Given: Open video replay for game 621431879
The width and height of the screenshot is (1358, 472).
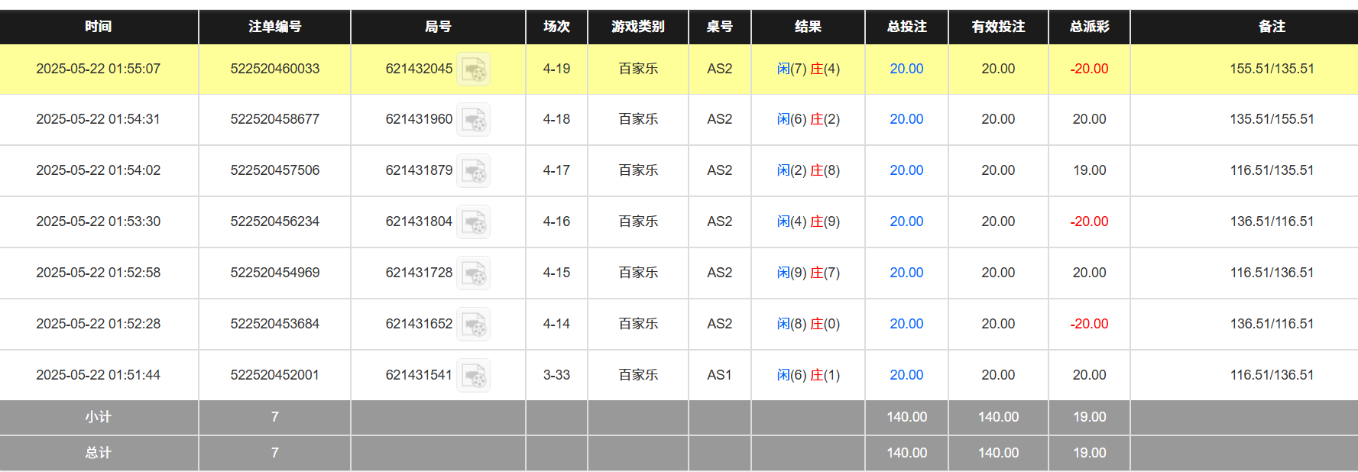Looking at the screenshot, I should point(473,170).
